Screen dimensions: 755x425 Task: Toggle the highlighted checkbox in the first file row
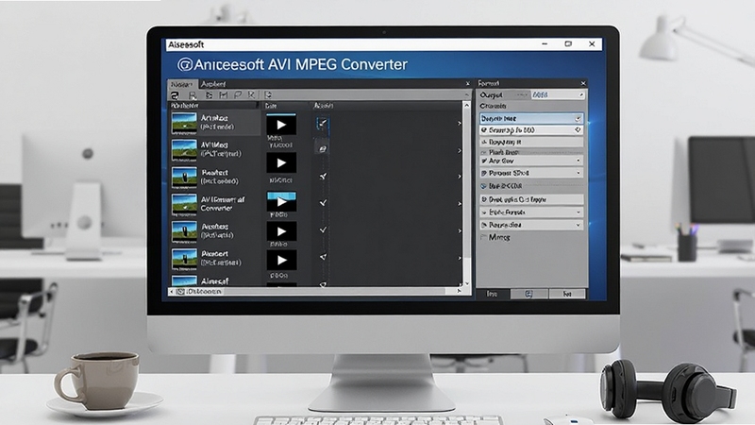pyautogui.click(x=323, y=124)
